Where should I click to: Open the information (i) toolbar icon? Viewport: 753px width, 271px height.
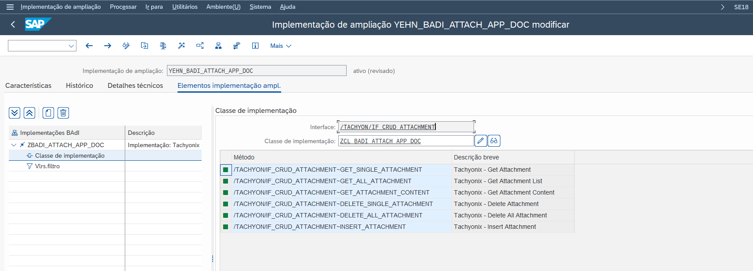(x=255, y=46)
